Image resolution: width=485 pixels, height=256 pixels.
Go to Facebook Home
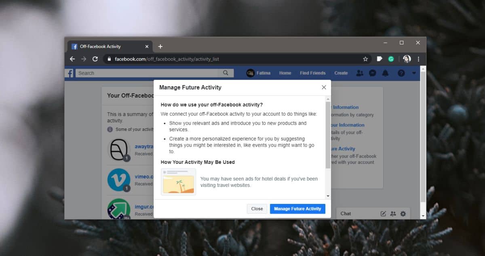point(285,73)
